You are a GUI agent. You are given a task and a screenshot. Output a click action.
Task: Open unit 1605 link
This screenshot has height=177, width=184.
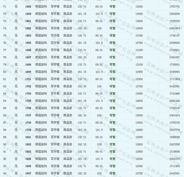(x=28, y=159)
